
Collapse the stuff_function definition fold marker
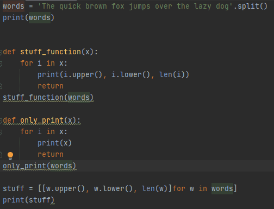pos(1,52)
